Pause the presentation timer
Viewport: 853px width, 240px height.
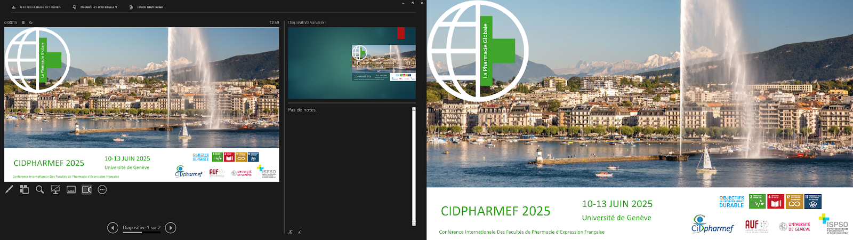tap(23, 22)
